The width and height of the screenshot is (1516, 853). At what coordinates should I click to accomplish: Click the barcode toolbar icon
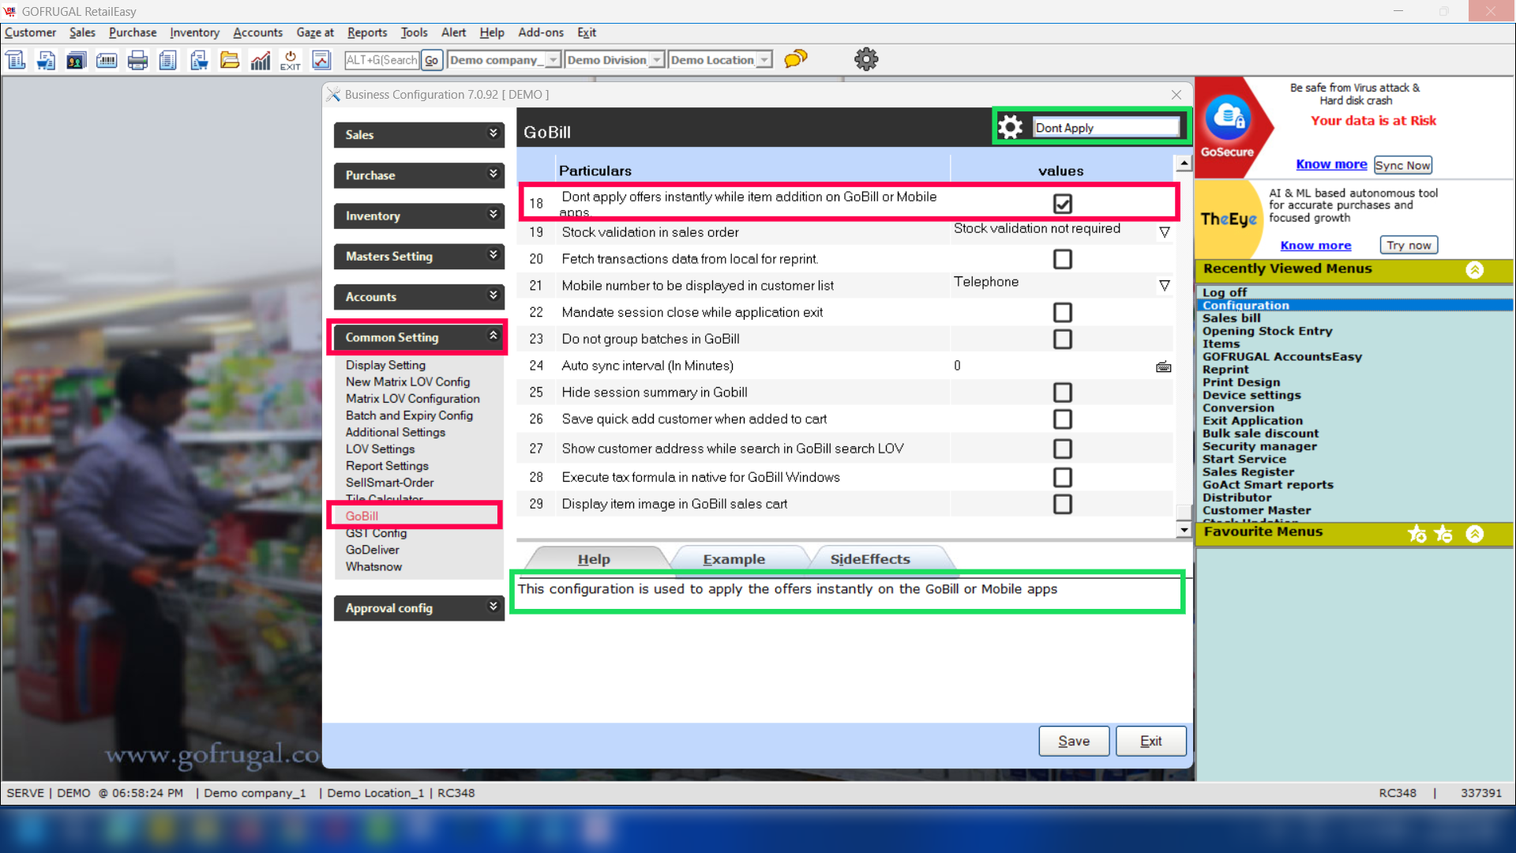tap(107, 60)
